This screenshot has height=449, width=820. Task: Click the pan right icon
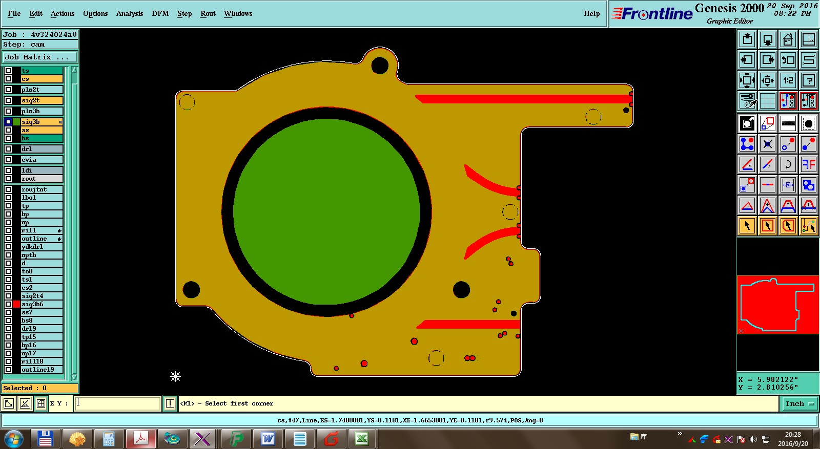[x=768, y=60]
